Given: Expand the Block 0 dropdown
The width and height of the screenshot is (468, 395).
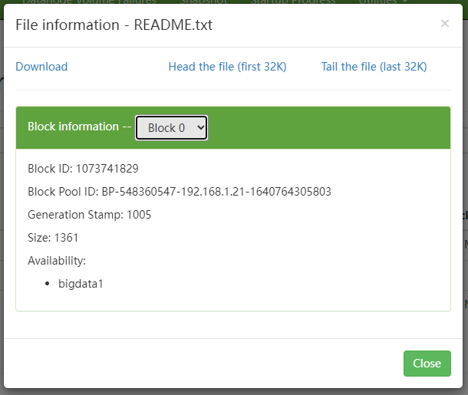Looking at the screenshot, I should [x=171, y=128].
